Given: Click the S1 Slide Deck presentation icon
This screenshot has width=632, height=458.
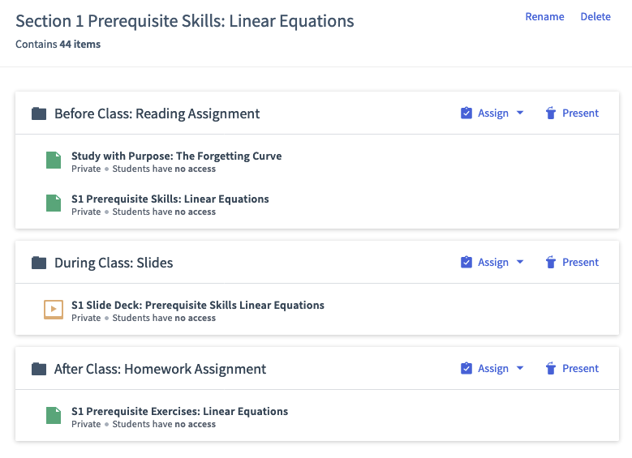Looking at the screenshot, I should coord(54,310).
